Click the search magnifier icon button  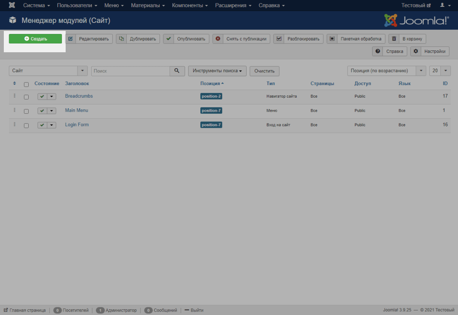tap(177, 71)
